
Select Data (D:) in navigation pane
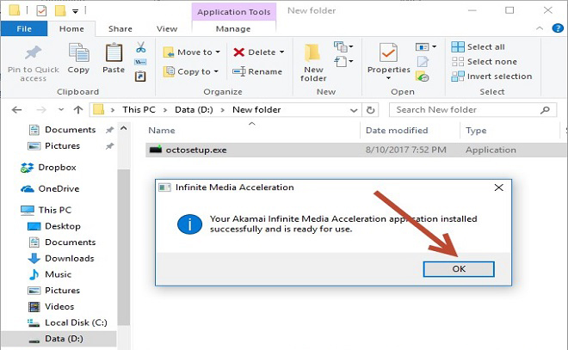(x=64, y=339)
